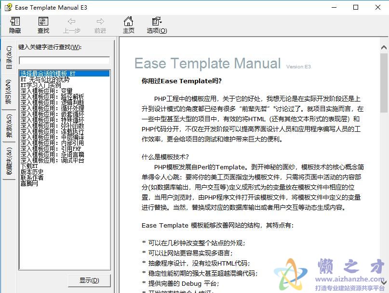The image size is (389, 293).
Task: Select index entry 深入模板应用：连载执行
Action: [52, 131]
